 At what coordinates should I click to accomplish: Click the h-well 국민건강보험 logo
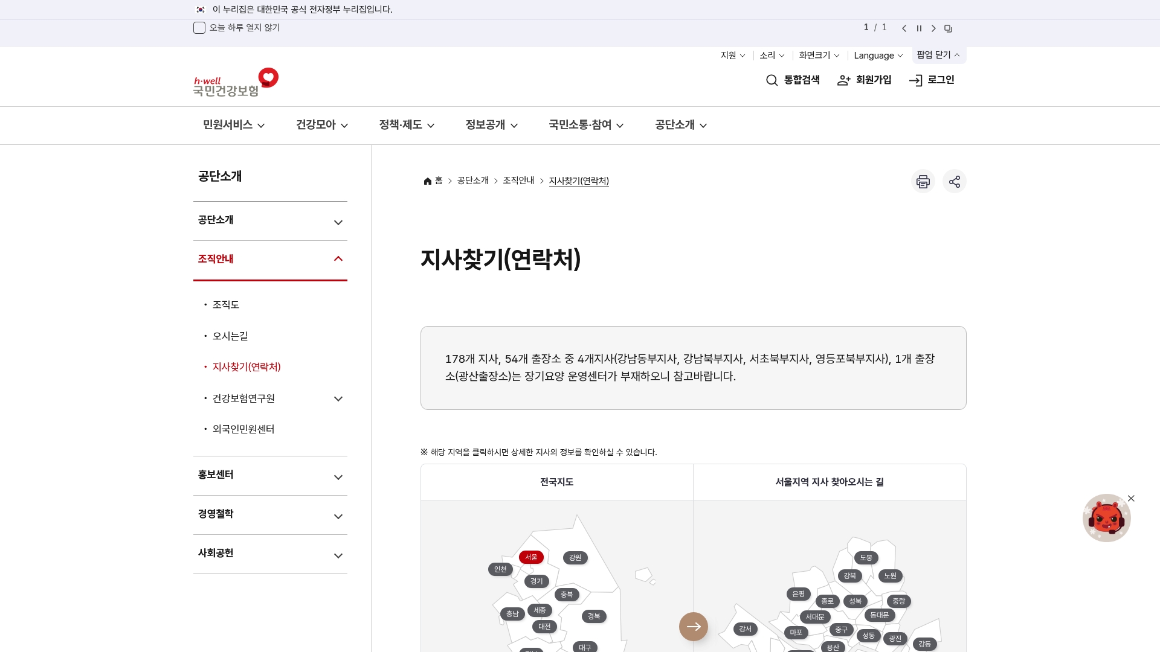tap(236, 83)
